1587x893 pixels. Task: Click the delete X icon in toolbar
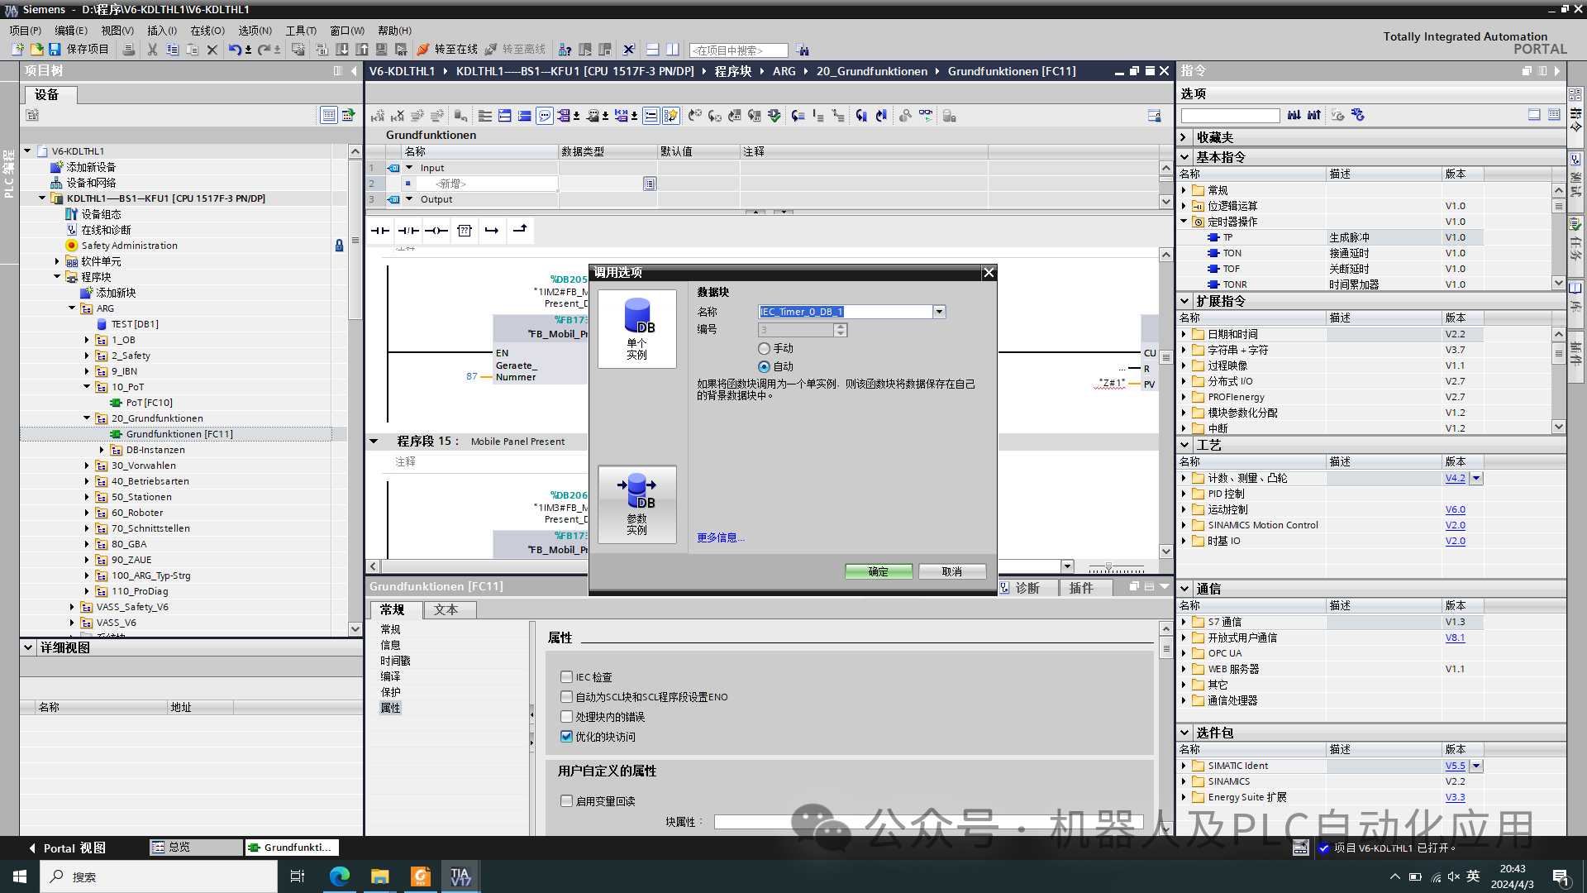click(x=212, y=50)
